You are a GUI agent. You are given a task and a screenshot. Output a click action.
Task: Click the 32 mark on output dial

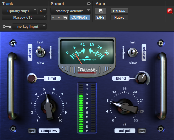[x=136, y=120]
